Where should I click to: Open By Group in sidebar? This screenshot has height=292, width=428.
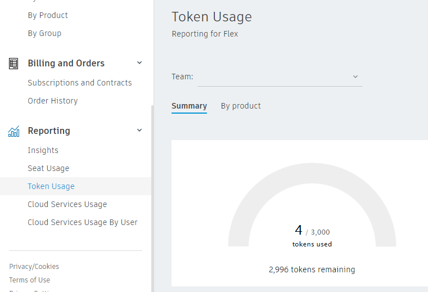44,33
